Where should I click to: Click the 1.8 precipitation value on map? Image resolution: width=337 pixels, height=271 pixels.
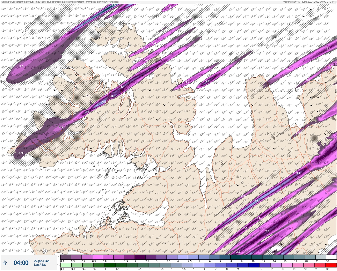[169, 7]
